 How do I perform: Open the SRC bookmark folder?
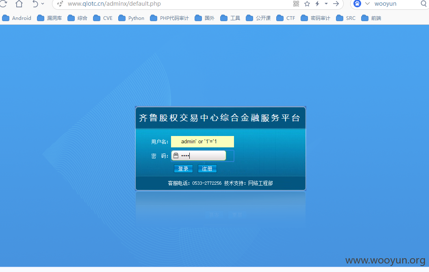coord(346,18)
